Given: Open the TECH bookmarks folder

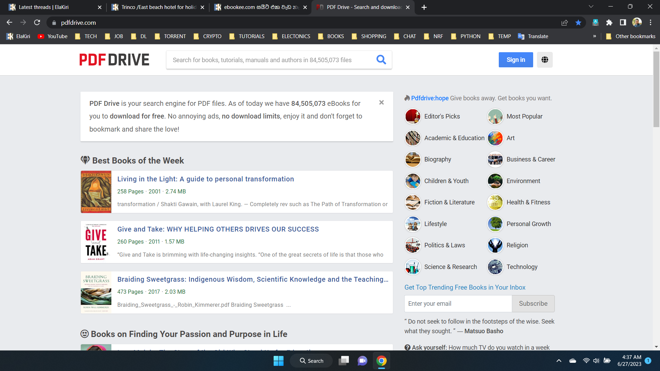Looking at the screenshot, I should [x=86, y=36].
